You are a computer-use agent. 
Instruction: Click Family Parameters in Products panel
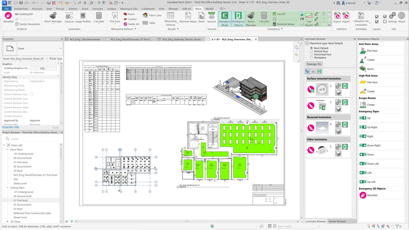(x=28, y=24)
